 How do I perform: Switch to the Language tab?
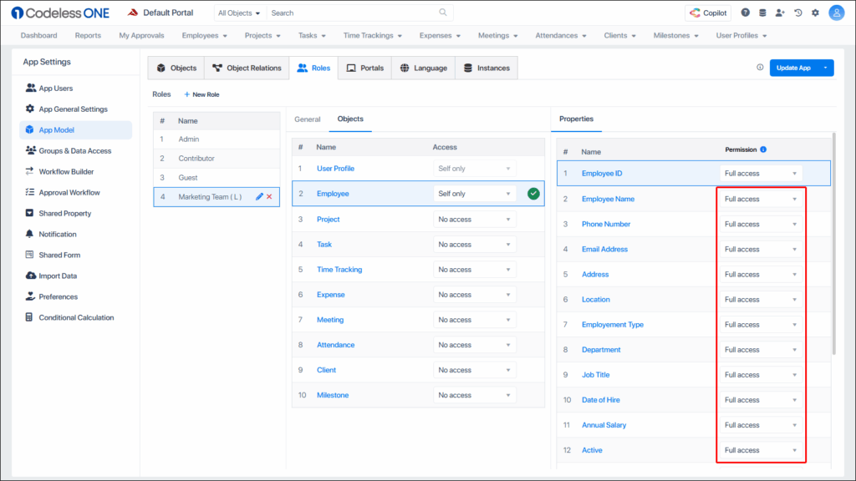423,68
